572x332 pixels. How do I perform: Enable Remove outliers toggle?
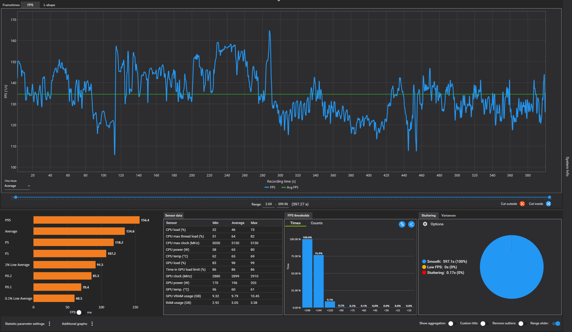pyautogui.click(x=522, y=324)
